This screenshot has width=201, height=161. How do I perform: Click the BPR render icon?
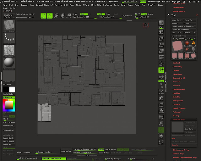point(161,23)
